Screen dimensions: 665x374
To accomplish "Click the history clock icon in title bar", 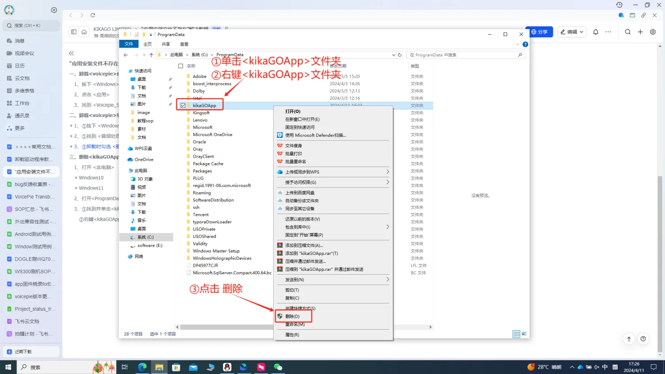I will [619, 5].
